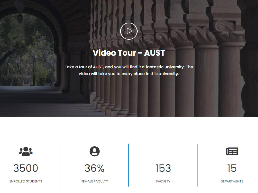The height and width of the screenshot is (193, 258).
Task: Click the departments list icon
Action: pos(232,151)
